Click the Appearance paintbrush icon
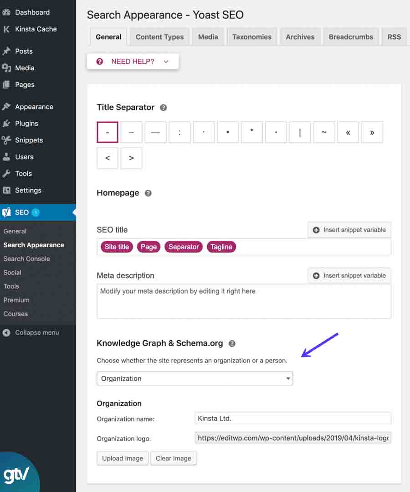410x492 pixels. tap(7, 106)
